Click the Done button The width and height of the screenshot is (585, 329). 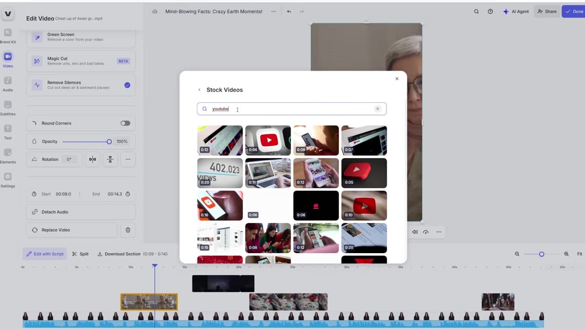574,11
